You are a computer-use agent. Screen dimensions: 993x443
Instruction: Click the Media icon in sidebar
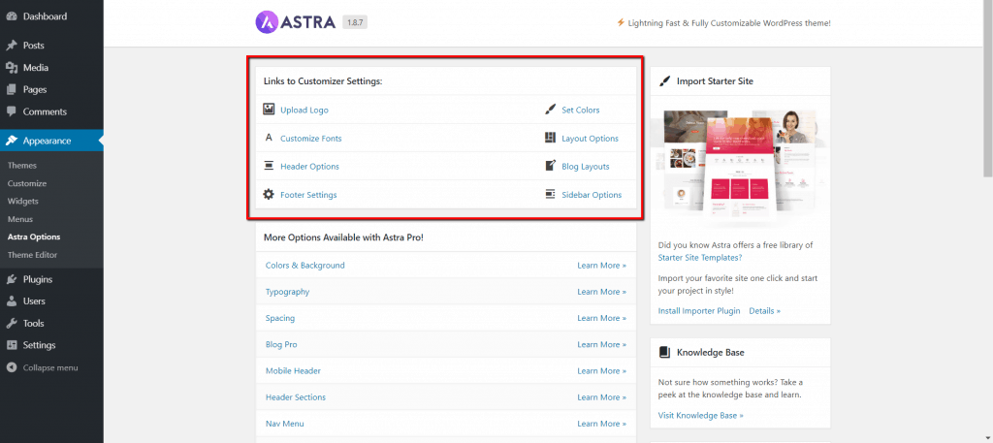tap(12, 68)
